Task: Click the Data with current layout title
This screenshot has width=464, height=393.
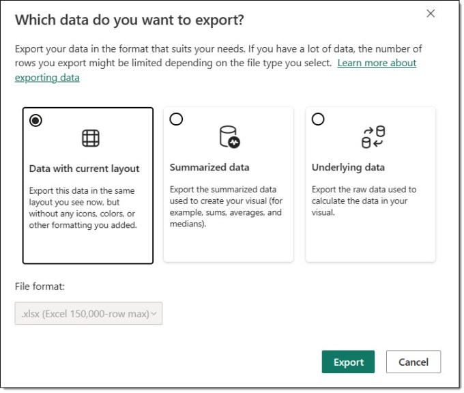Action: click(x=85, y=169)
